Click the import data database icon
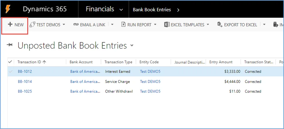 click(x=276, y=25)
